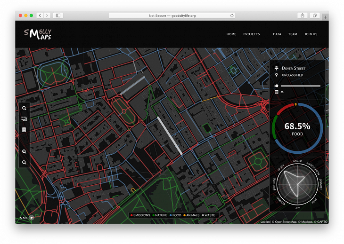Toggle the Nature legend entry

(x=161, y=215)
